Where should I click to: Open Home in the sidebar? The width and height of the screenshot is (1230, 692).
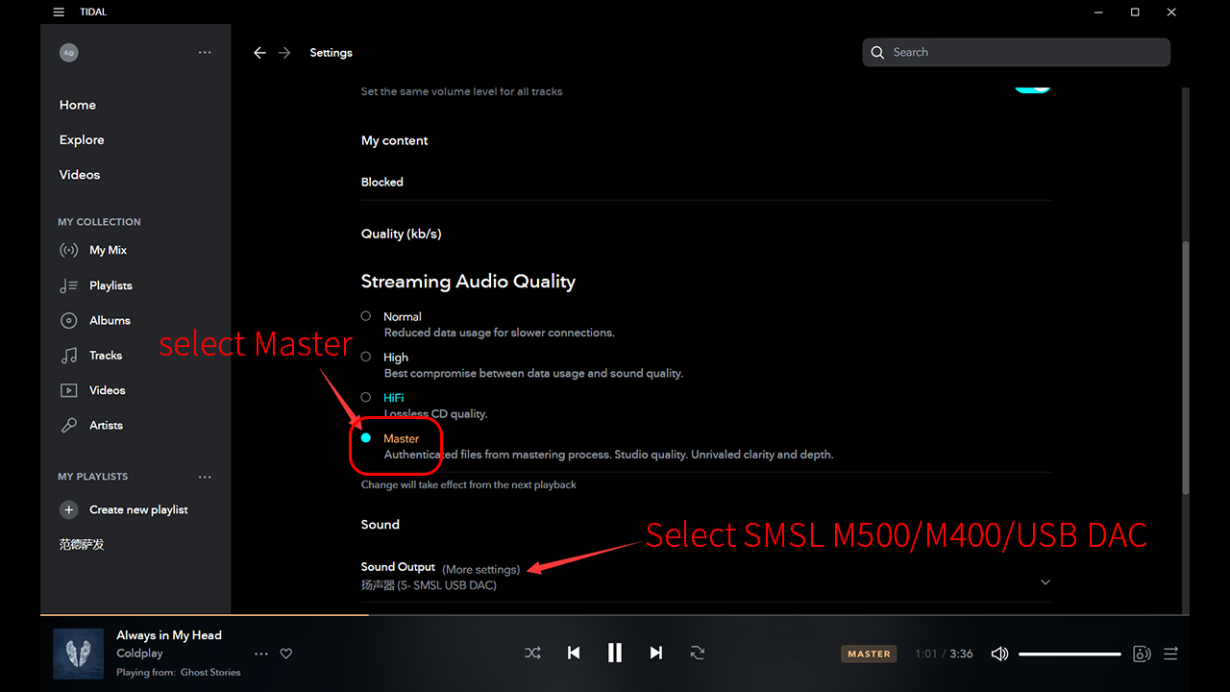coord(78,105)
